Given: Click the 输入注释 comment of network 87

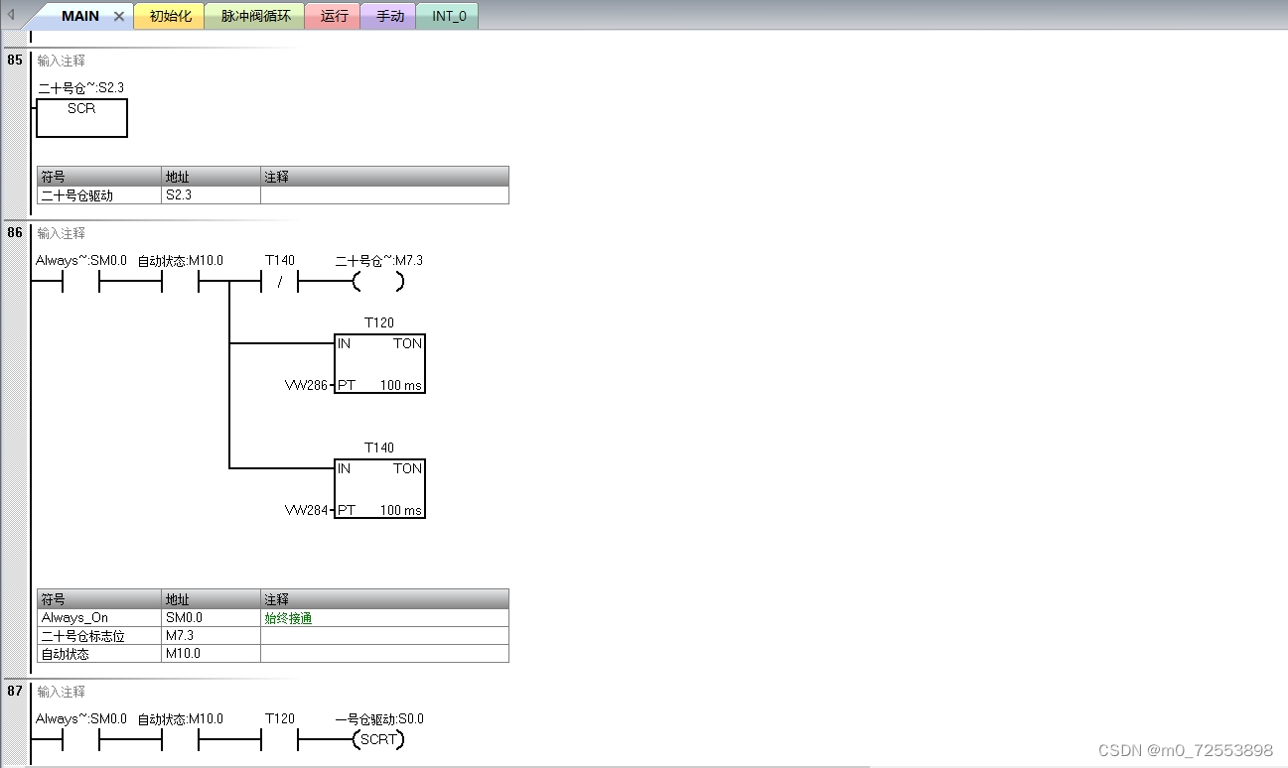Looking at the screenshot, I should (x=62, y=692).
